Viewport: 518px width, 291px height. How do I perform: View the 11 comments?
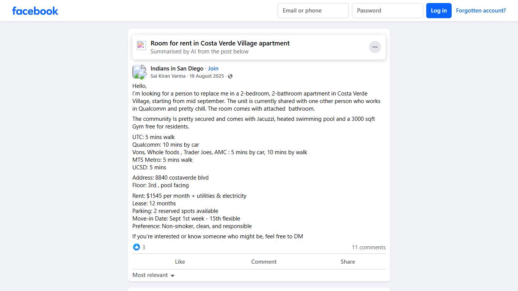pyautogui.click(x=369, y=247)
